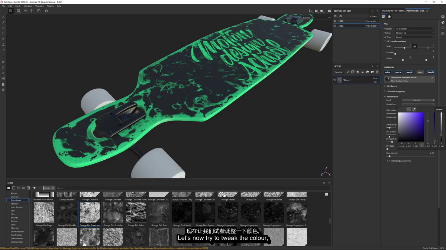The width and height of the screenshot is (446, 250).
Task: Open the Base Color channel dropdown in Layers
Action: (340, 72)
